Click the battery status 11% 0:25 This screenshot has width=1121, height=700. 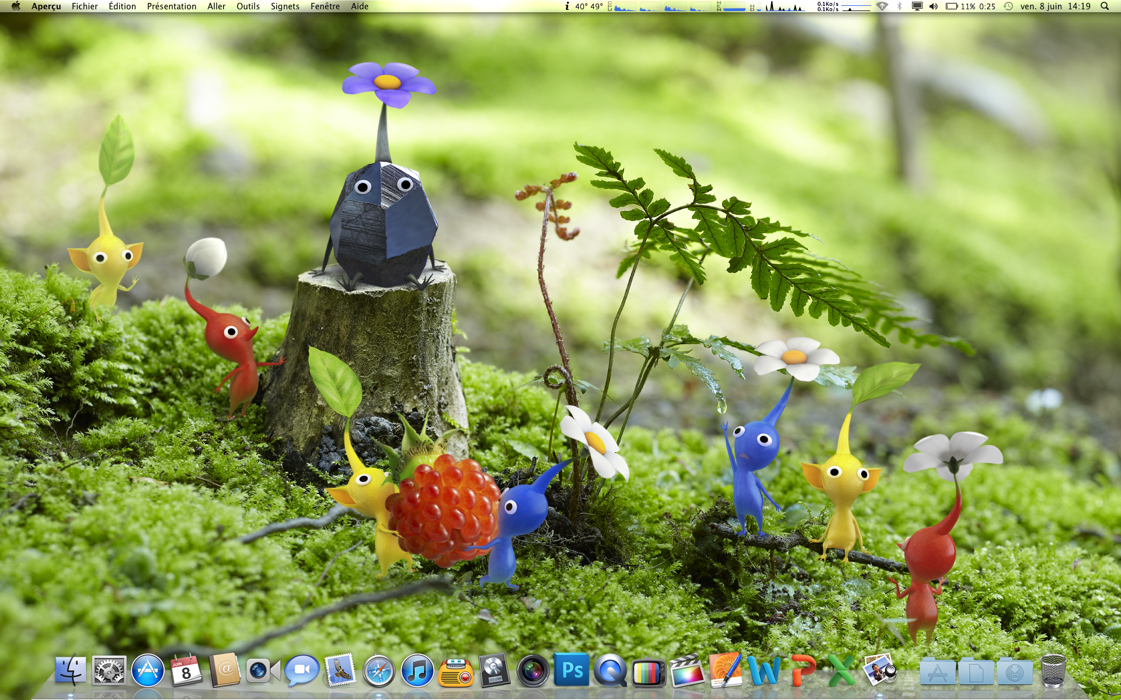coord(970,6)
